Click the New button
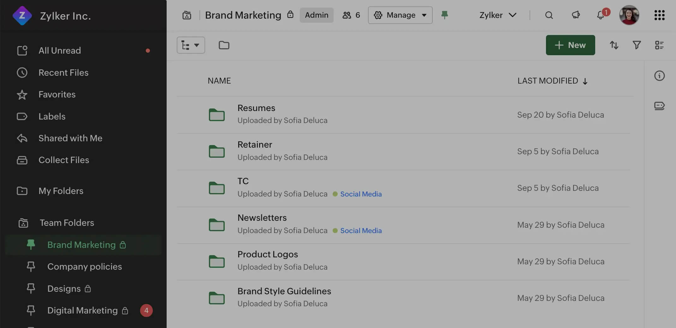 (570, 45)
